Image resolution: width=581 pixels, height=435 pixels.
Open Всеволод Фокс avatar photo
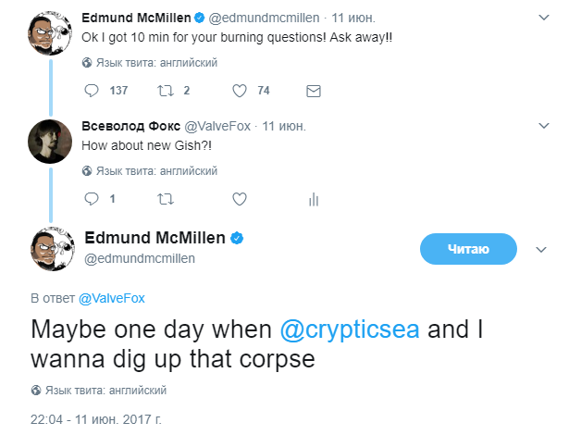click(x=50, y=142)
